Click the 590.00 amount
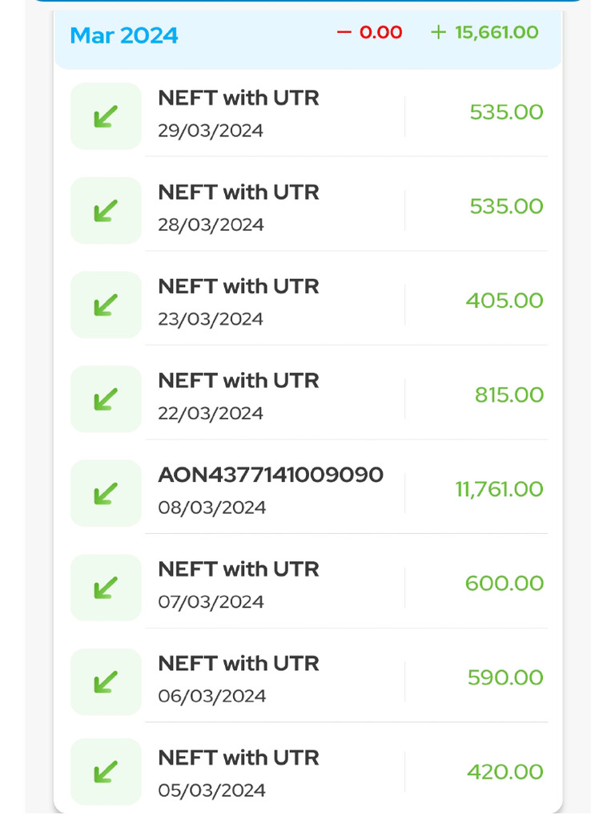The image size is (615, 821). click(505, 677)
